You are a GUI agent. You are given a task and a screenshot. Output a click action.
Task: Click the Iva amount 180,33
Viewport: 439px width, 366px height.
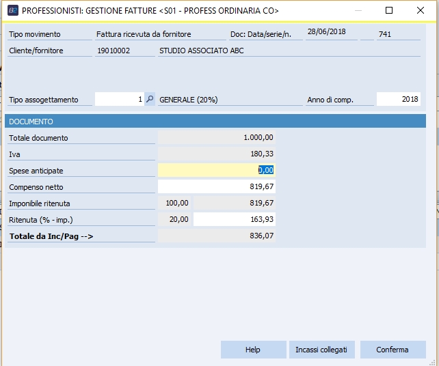217,154
